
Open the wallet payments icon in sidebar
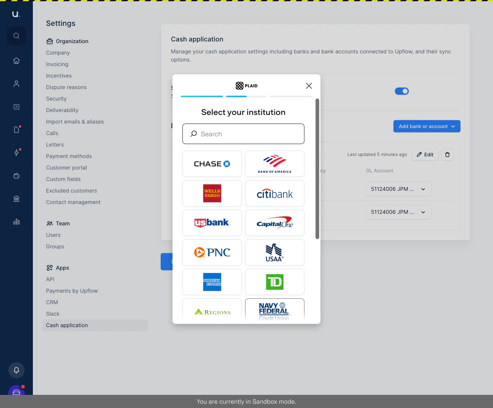click(x=16, y=176)
